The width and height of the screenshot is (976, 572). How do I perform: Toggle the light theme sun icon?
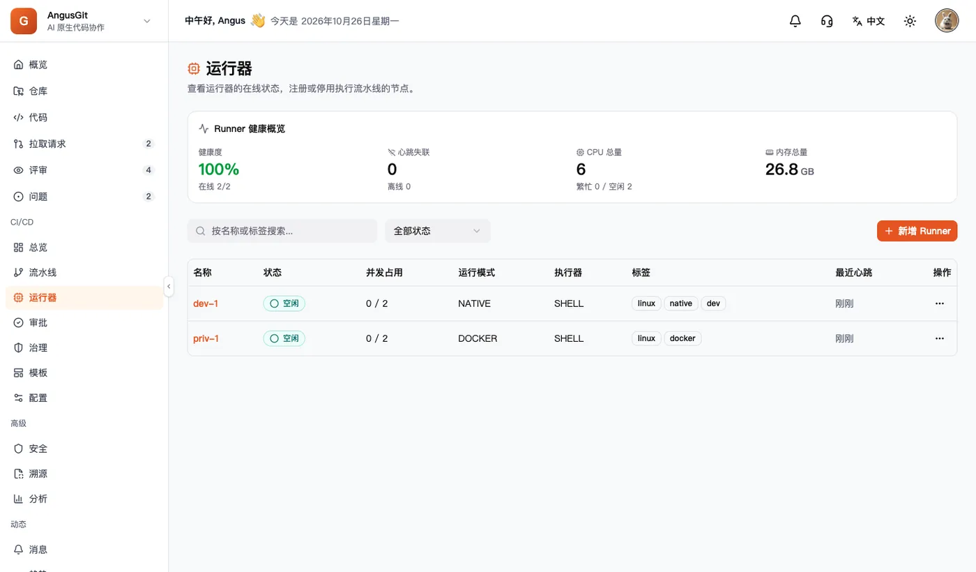click(910, 21)
